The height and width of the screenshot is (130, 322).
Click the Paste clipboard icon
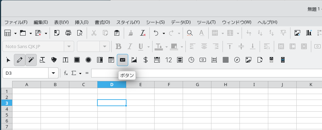coord(117,33)
